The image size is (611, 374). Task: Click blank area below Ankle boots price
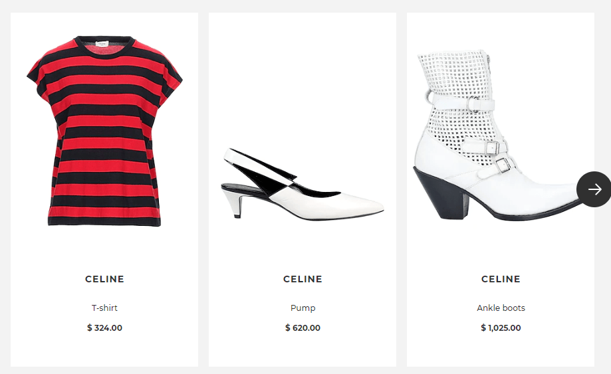pos(501,350)
